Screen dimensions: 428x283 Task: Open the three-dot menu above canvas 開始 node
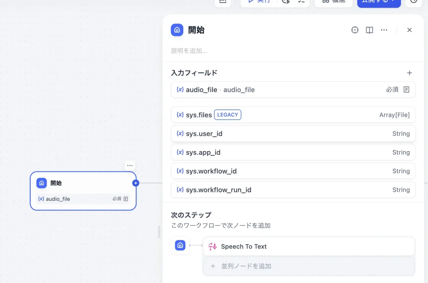click(x=130, y=165)
